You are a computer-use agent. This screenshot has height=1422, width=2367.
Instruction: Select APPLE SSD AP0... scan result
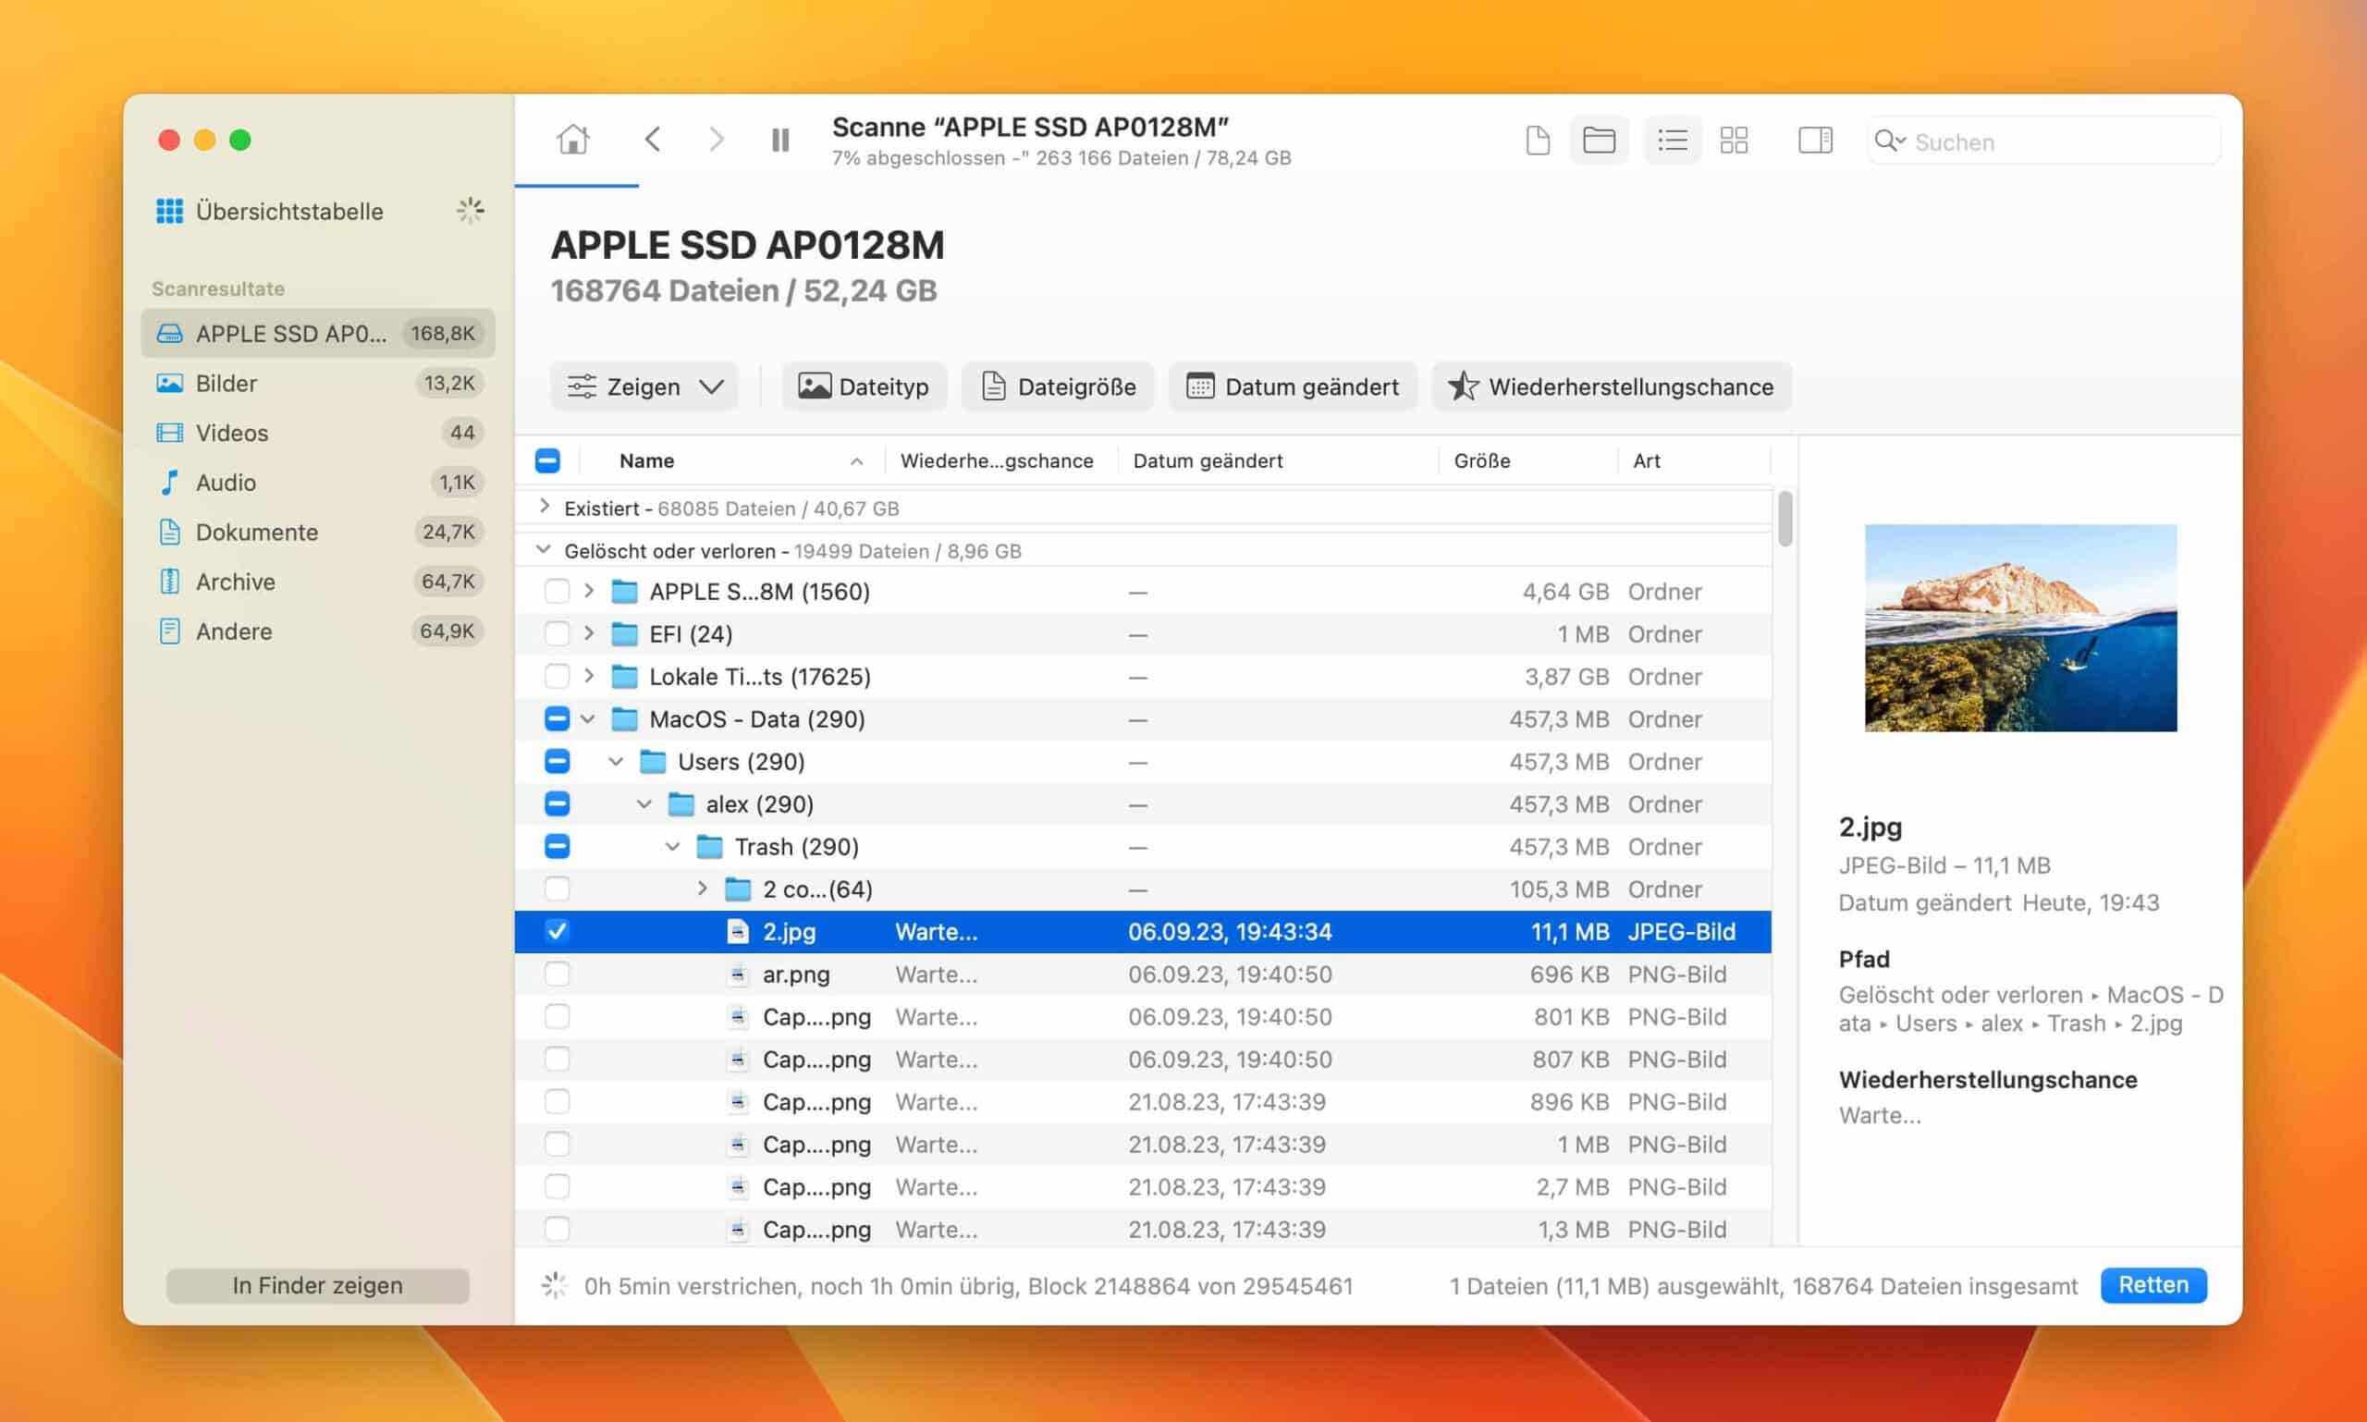[317, 334]
